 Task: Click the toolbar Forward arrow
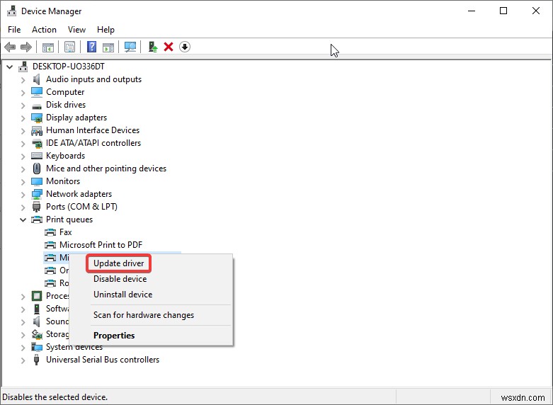click(26, 47)
